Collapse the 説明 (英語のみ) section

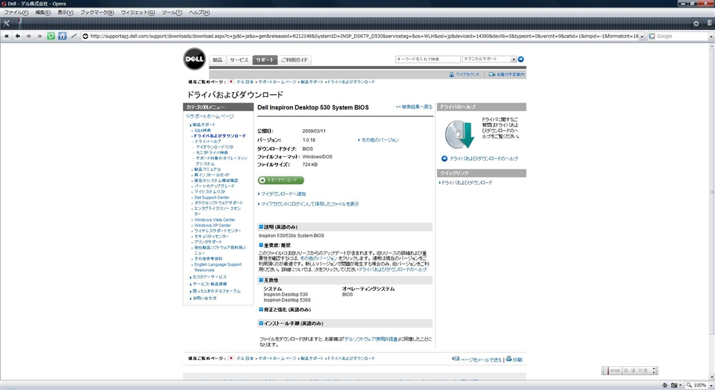(261, 227)
